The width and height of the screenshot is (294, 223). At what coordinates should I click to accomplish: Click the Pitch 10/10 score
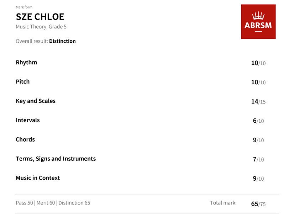pyautogui.click(x=258, y=82)
